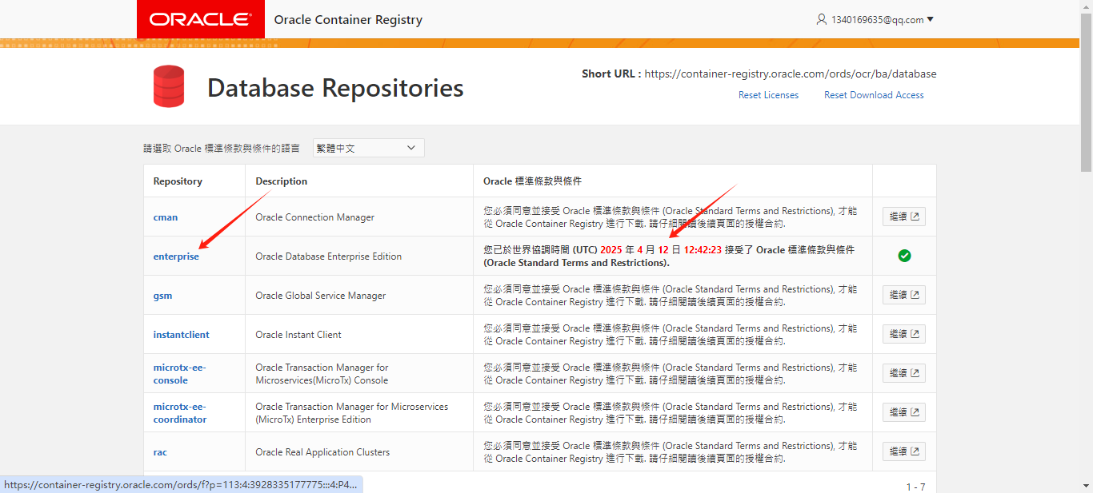Open the microtx-ee-coordinator repository link
Screen dimensions: 1093x493
pyautogui.click(x=180, y=413)
